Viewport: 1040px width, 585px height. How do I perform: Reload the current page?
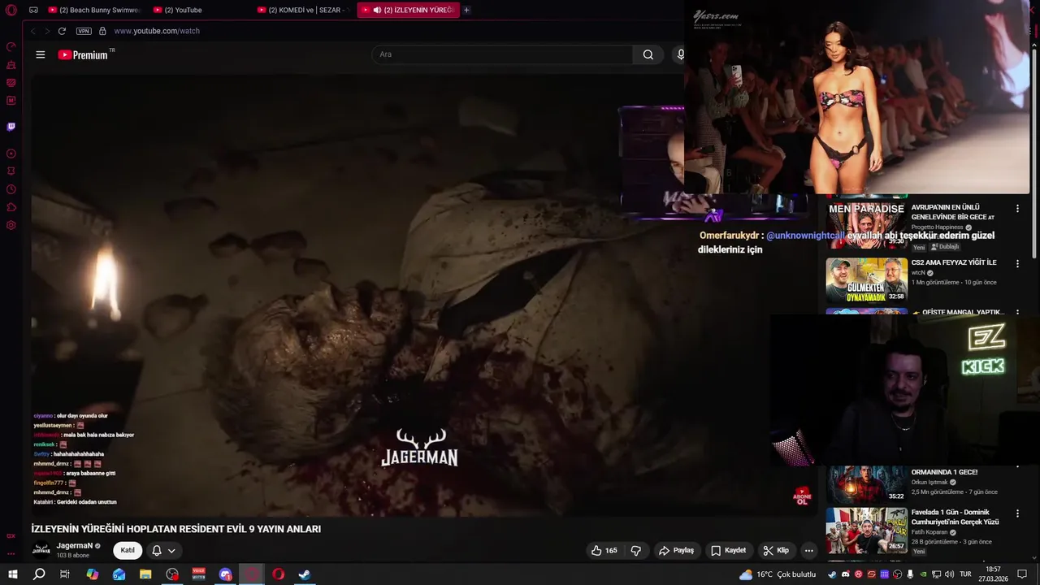coord(62,31)
